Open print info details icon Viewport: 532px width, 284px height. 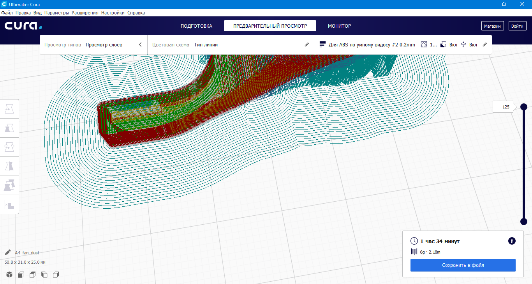click(x=512, y=241)
